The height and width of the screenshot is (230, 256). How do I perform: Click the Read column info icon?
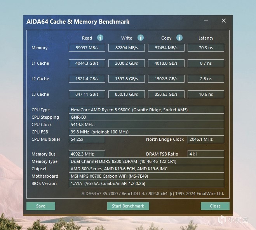click(100, 38)
